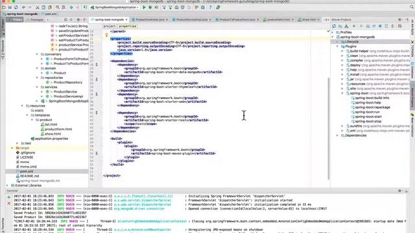Run the application with green play icon
Viewport: 415px width, 233px height.
[144, 7]
